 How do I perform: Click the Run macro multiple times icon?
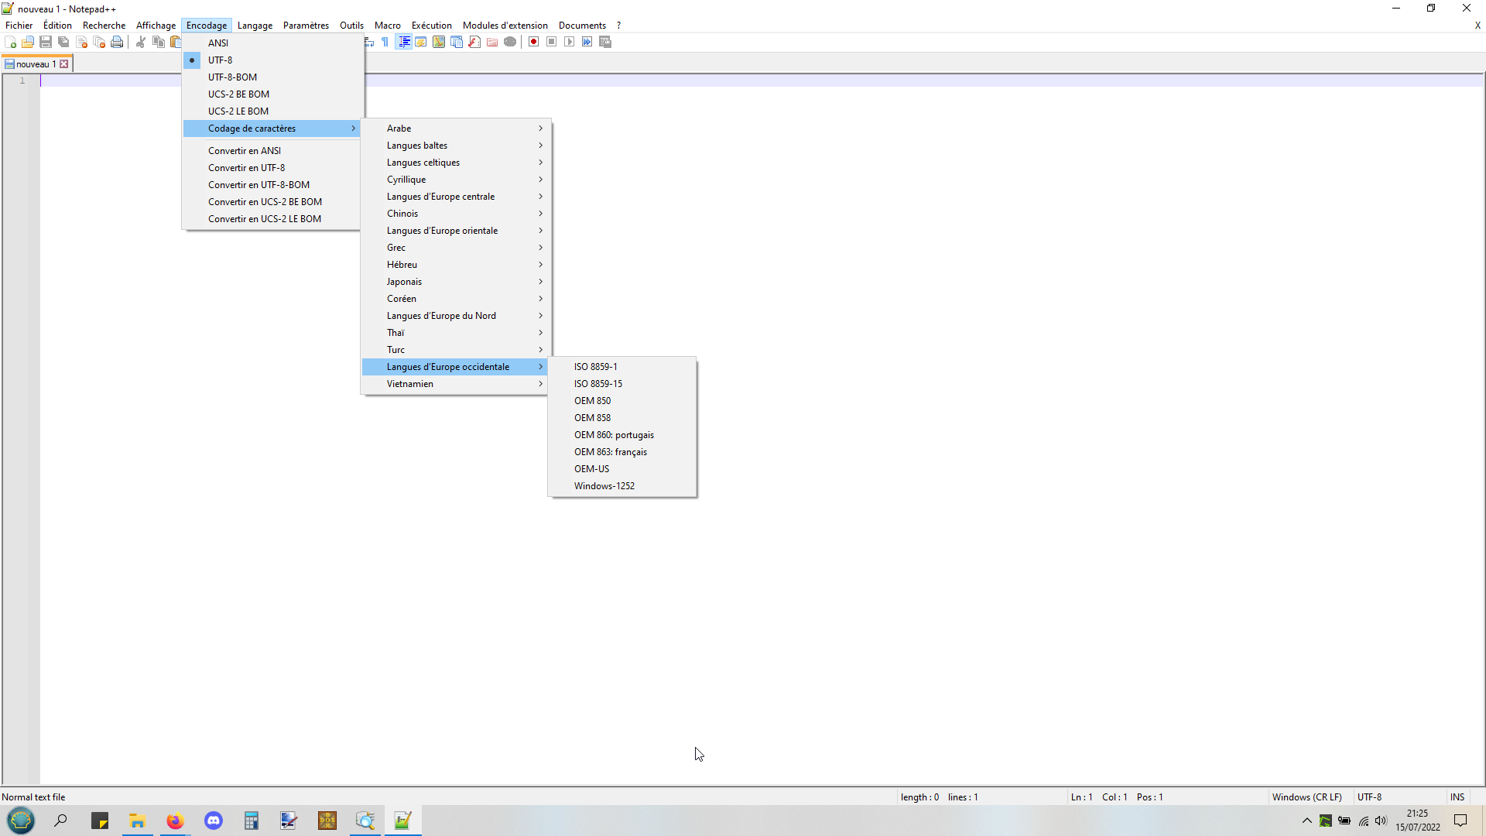[587, 42]
